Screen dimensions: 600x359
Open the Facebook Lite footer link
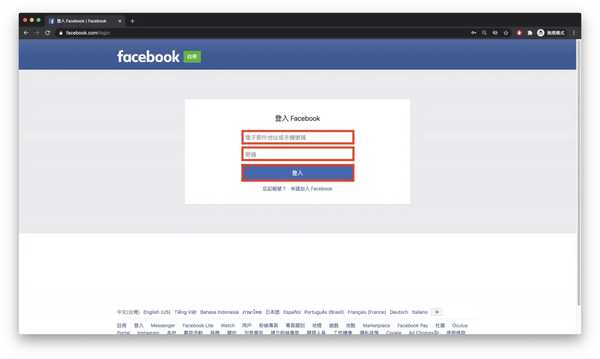click(198, 326)
